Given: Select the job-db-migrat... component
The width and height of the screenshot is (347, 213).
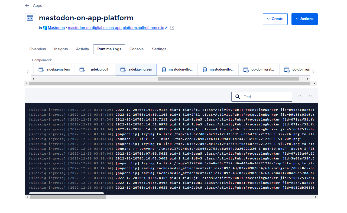Looking at the screenshot, I should [x=259, y=69].
